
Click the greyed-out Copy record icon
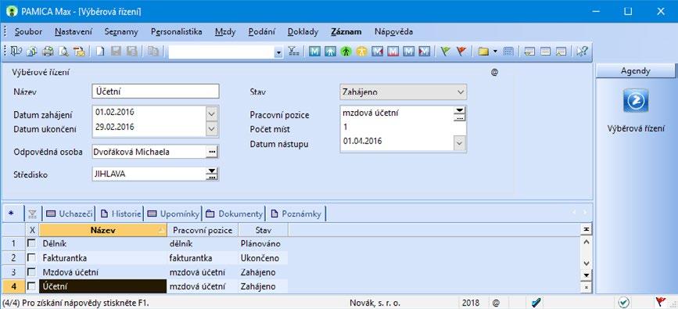coord(152,52)
